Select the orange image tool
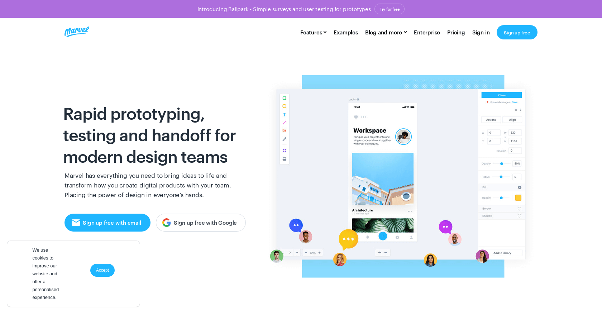 (x=285, y=130)
